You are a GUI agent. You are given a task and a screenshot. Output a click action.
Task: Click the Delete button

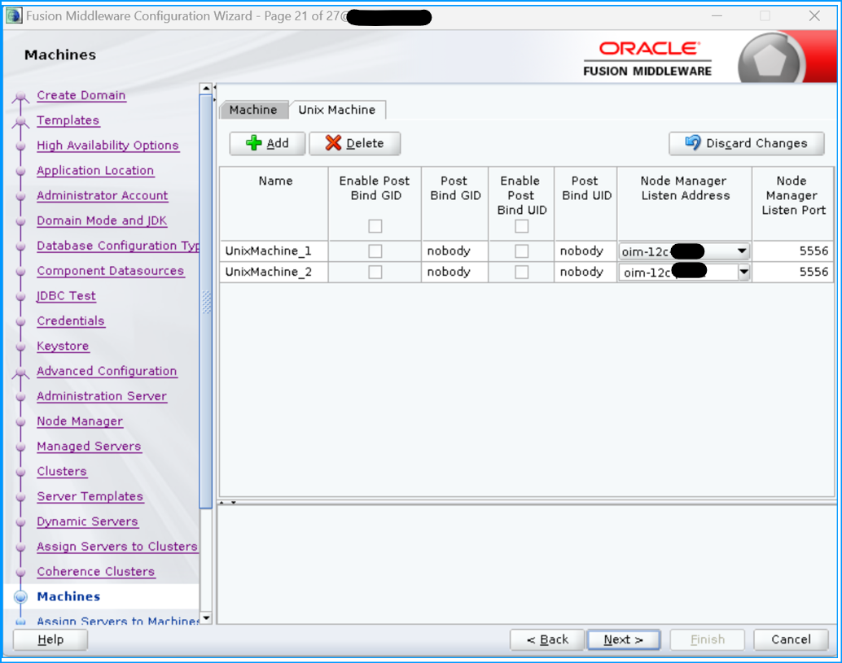(355, 143)
